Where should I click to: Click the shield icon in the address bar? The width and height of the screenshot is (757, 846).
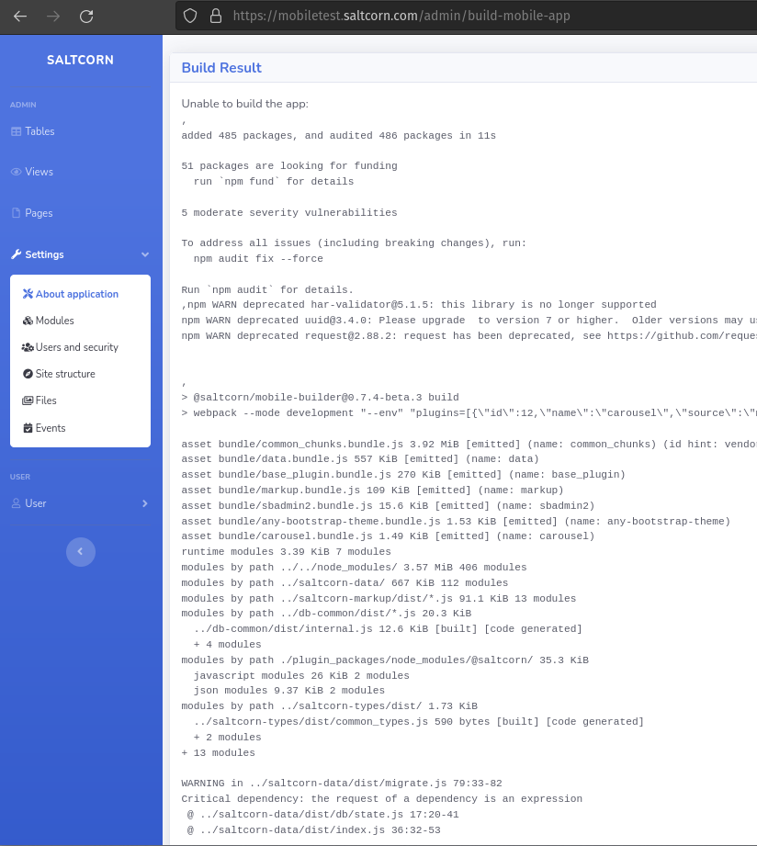click(x=191, y=16)
